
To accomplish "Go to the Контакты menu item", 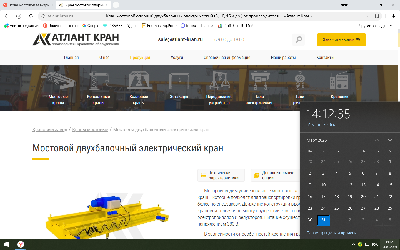I will click(325, 57).
